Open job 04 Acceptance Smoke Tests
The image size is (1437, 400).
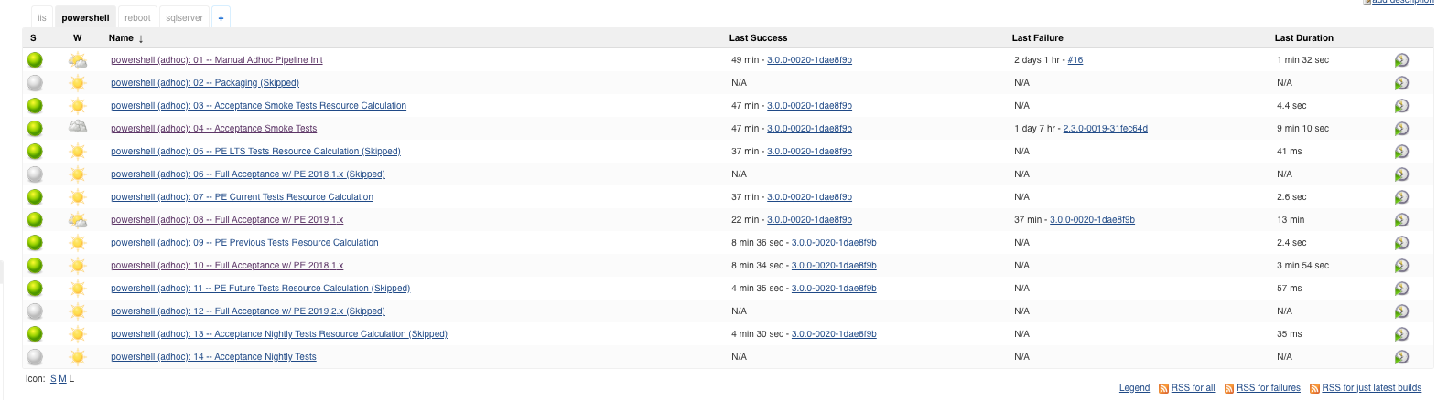coord(213,129)
